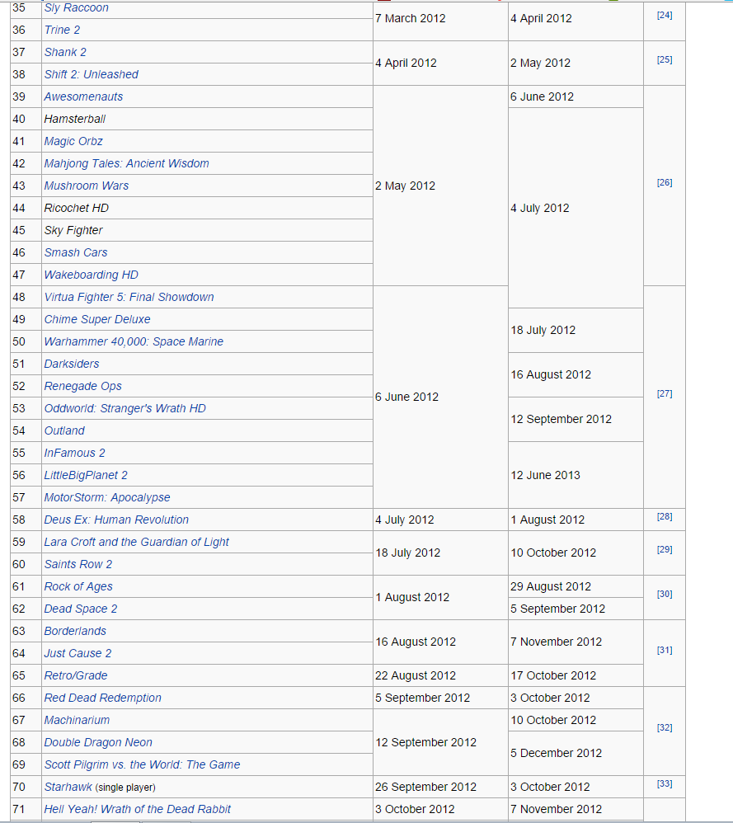Viewport: 733px width, 823px height.
Task: Go to reference [30]
Action: (665, 594)
